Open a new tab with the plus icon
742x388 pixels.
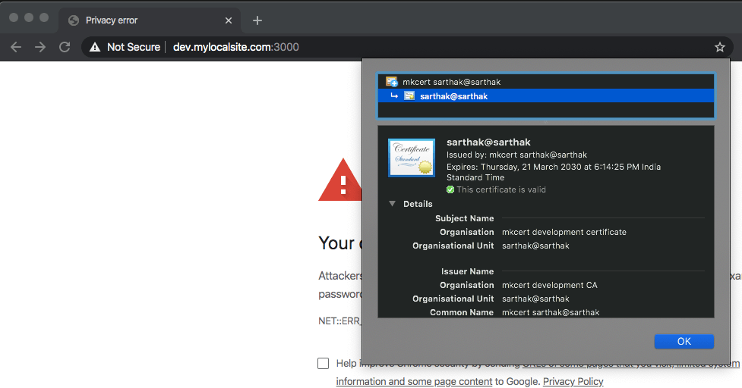[x=257, y=20]
